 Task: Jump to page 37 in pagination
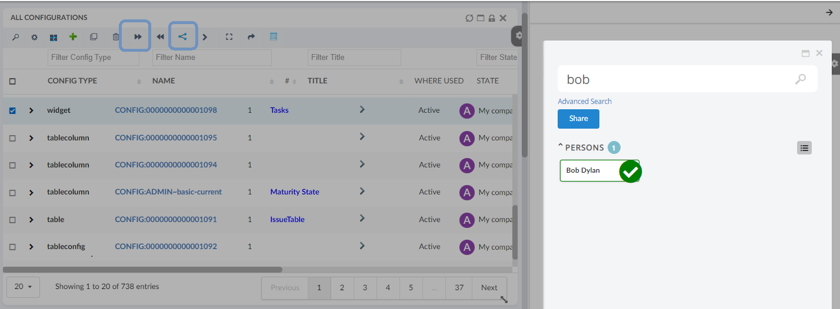[459, 288]
